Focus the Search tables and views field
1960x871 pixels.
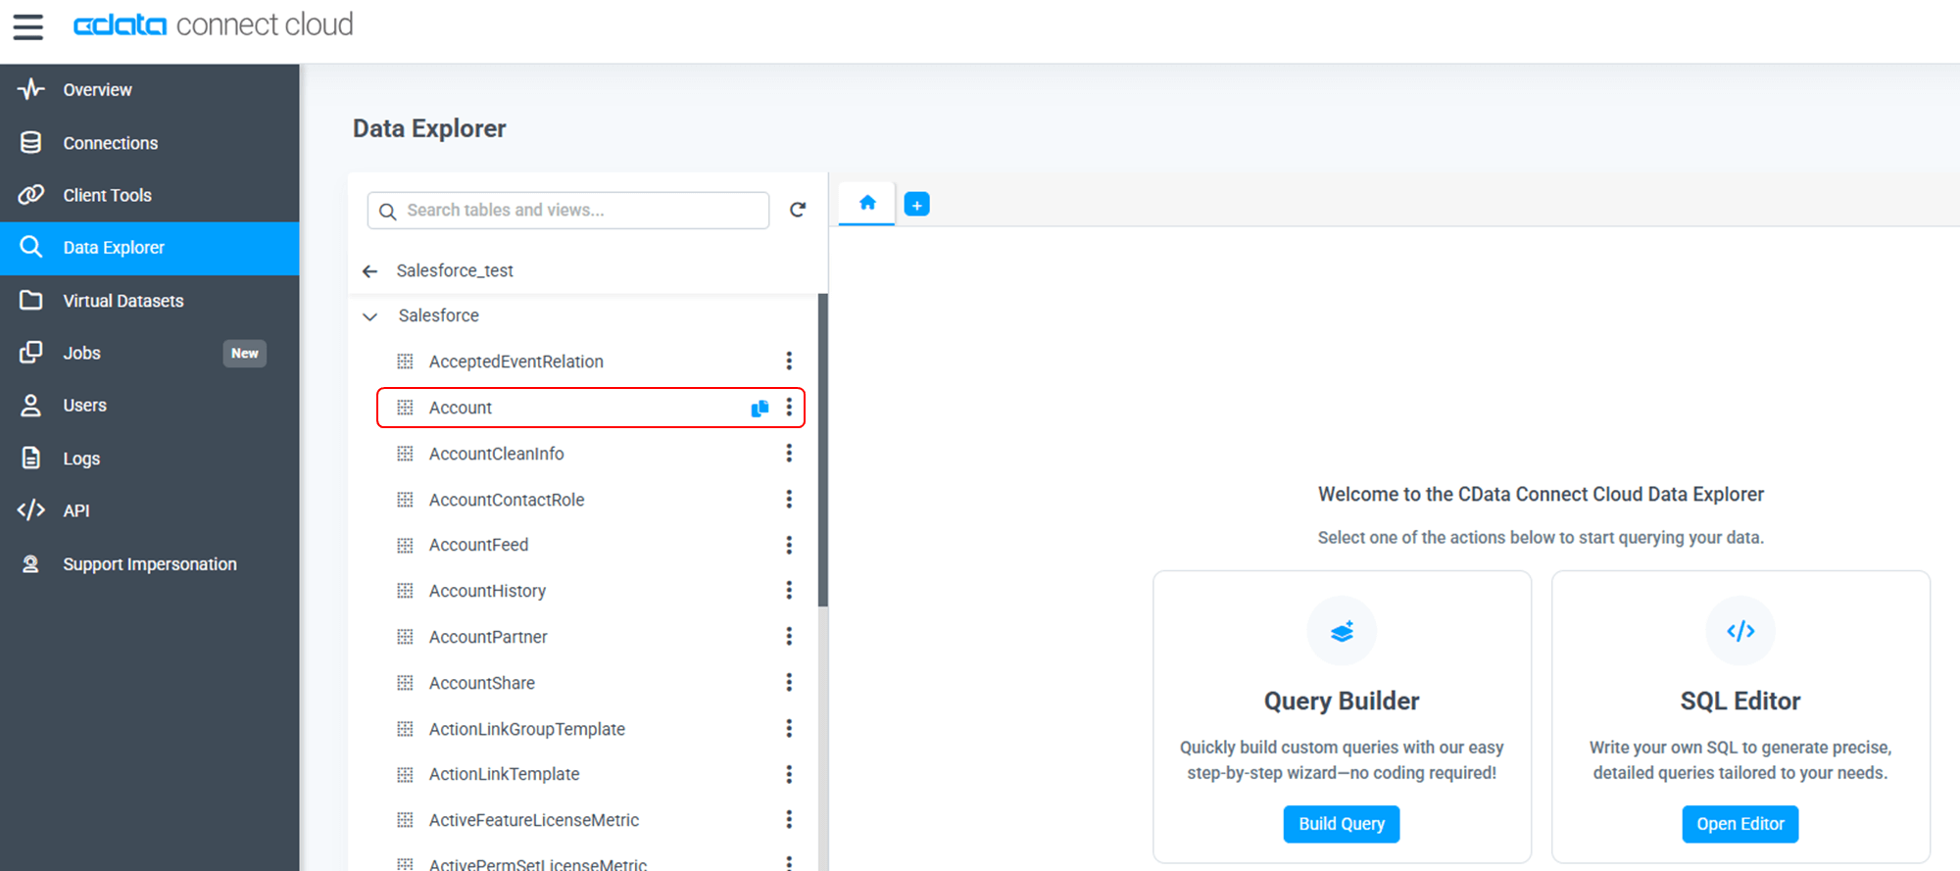568,211
